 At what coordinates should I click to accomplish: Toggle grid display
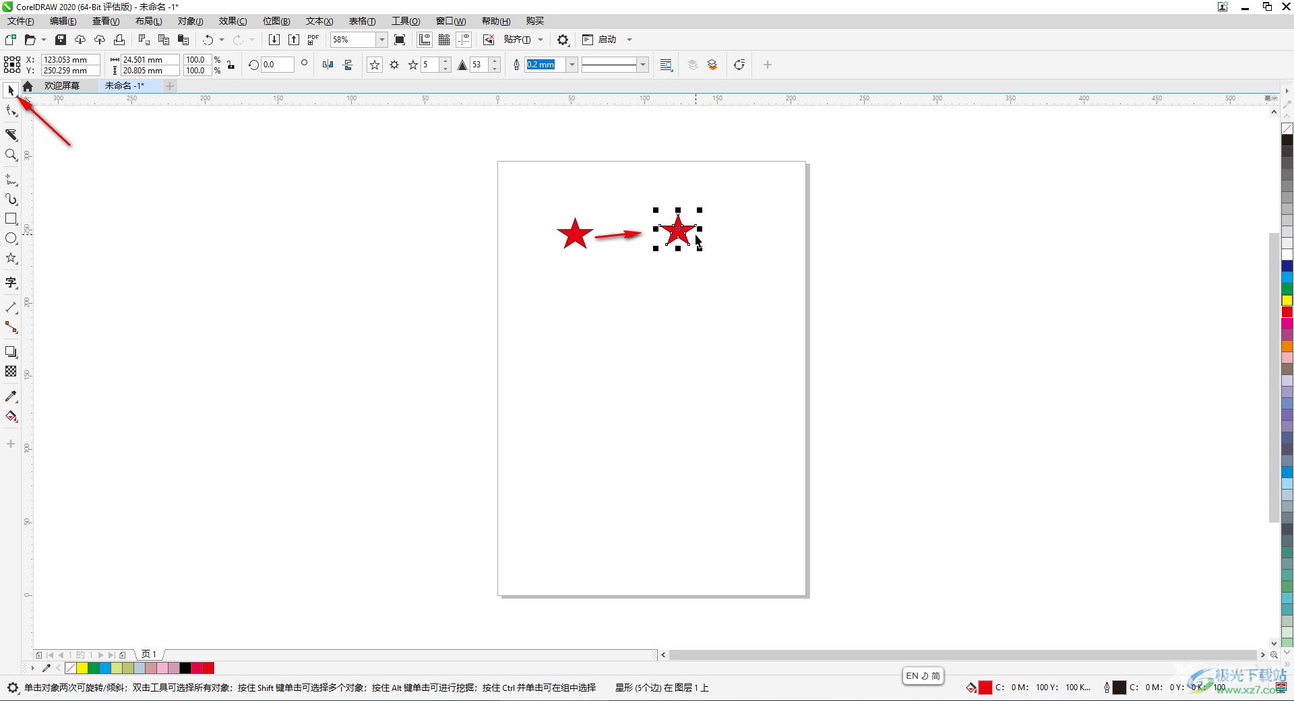click(444, 40)
